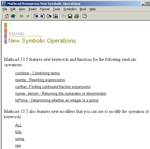The width and height of the screenshot is (150, 149).
Task: Open the Tools menu
Action: (x=57, y=9)
